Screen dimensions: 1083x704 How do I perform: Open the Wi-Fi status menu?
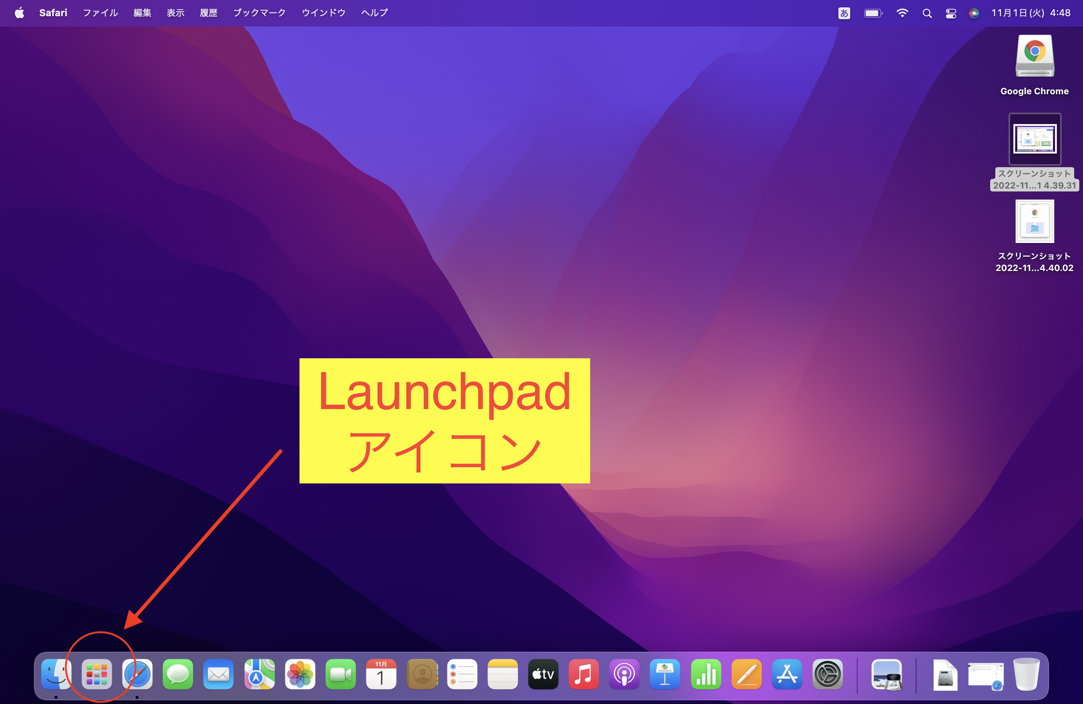point(902,13)
